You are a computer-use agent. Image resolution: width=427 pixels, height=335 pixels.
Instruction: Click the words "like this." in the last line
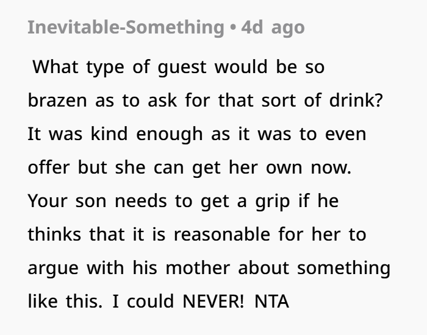click(x=65, y=301)
